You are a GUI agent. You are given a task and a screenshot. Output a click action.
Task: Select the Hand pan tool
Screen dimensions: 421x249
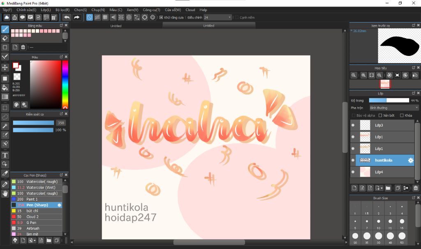(5, 194)
